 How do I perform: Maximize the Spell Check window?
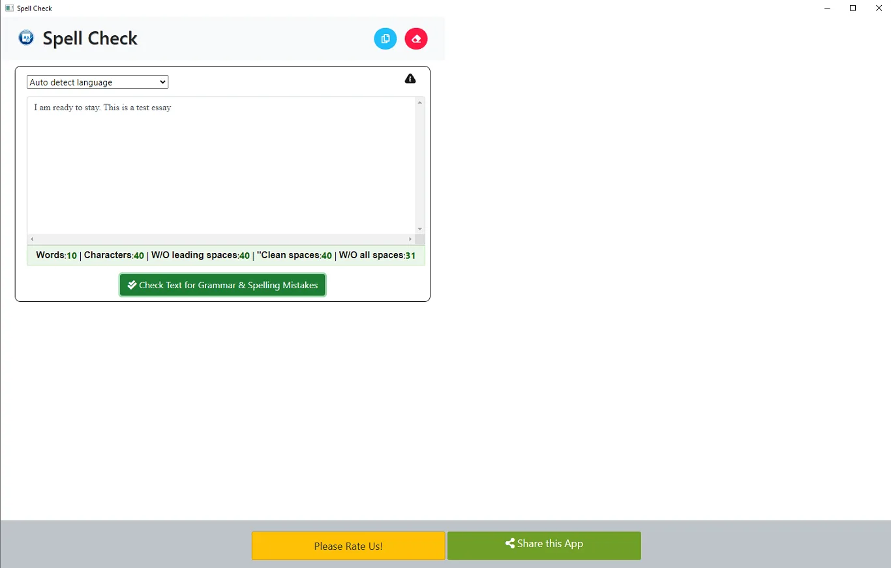click(853, 8)
